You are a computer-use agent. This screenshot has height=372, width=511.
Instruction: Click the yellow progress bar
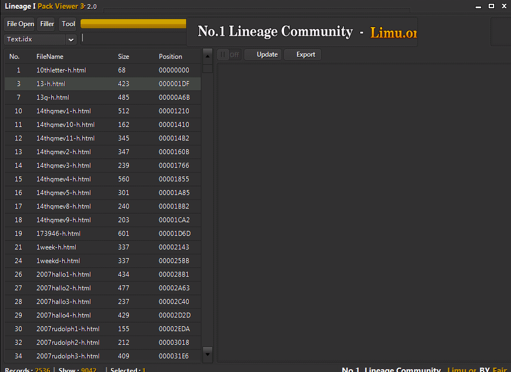click(133, 23)
